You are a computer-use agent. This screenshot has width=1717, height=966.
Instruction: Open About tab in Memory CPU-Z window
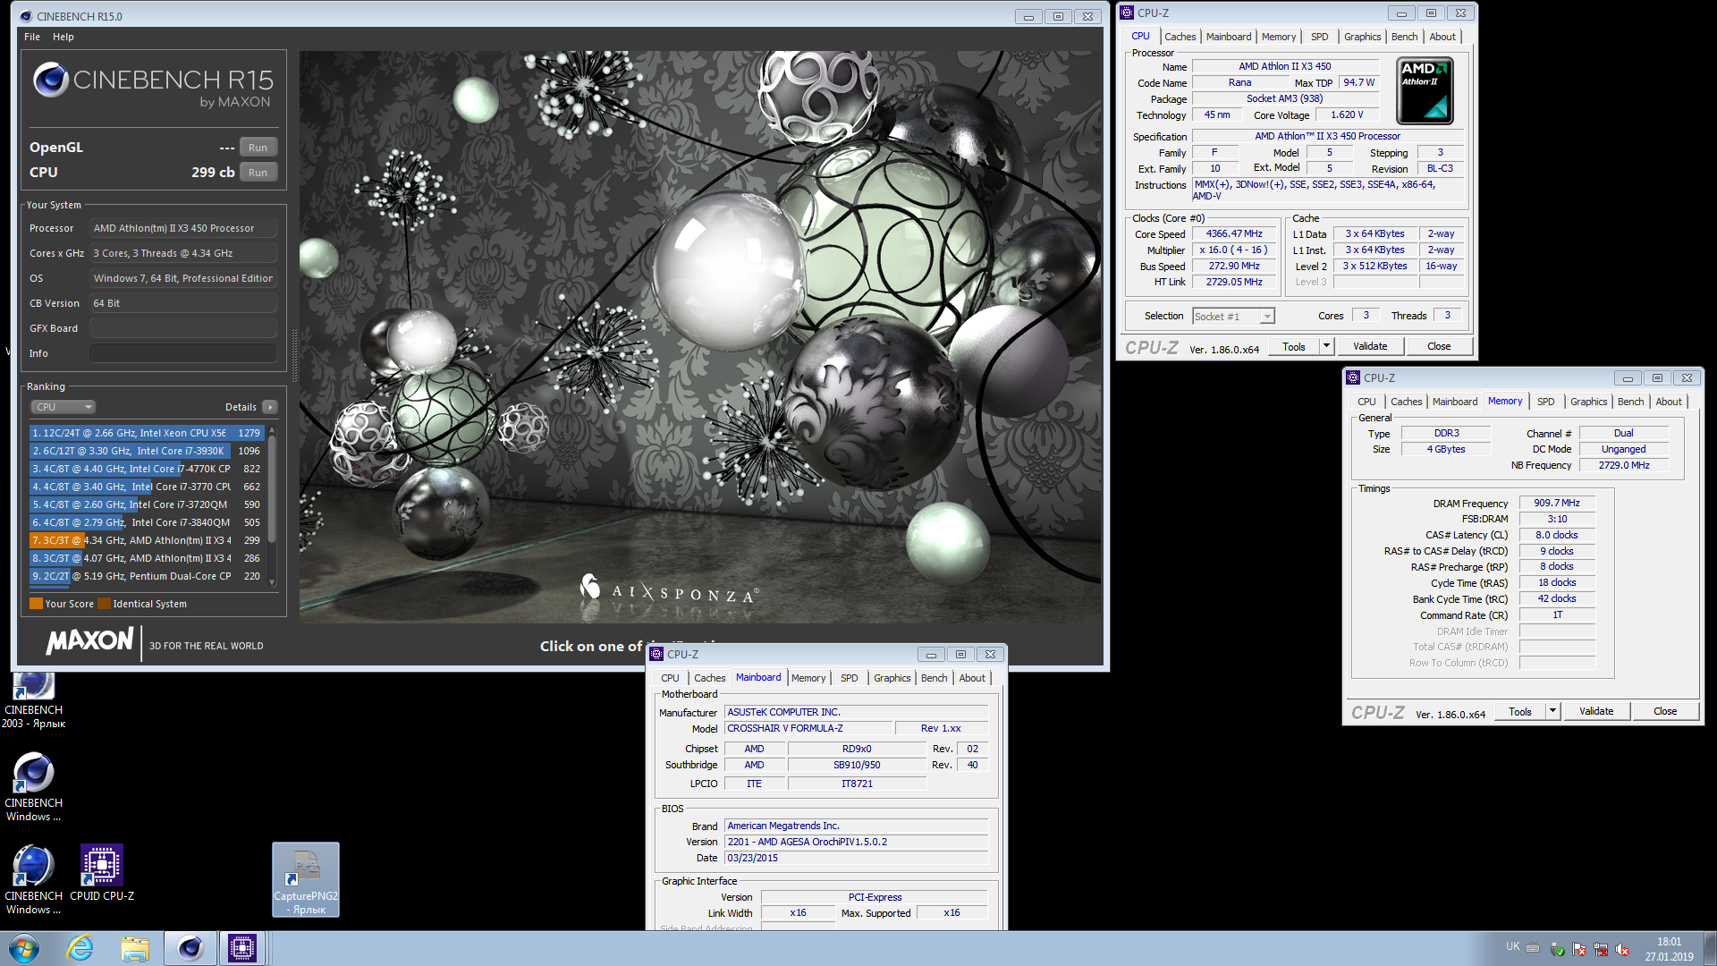point(1668,402)
